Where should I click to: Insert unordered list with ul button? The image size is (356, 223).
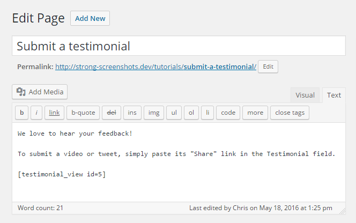174,113
